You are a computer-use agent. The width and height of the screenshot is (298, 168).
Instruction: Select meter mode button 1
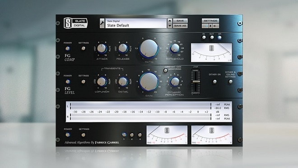[124, 135]
